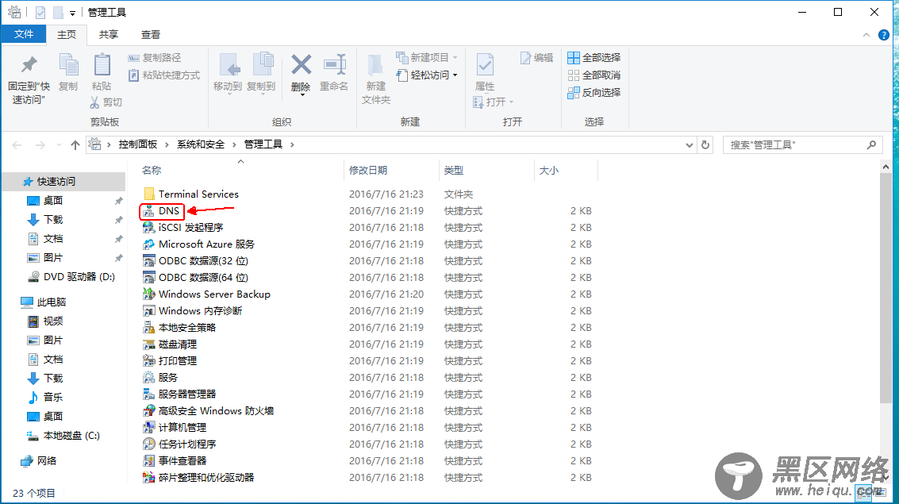Open the File (文件) tab

24,34
